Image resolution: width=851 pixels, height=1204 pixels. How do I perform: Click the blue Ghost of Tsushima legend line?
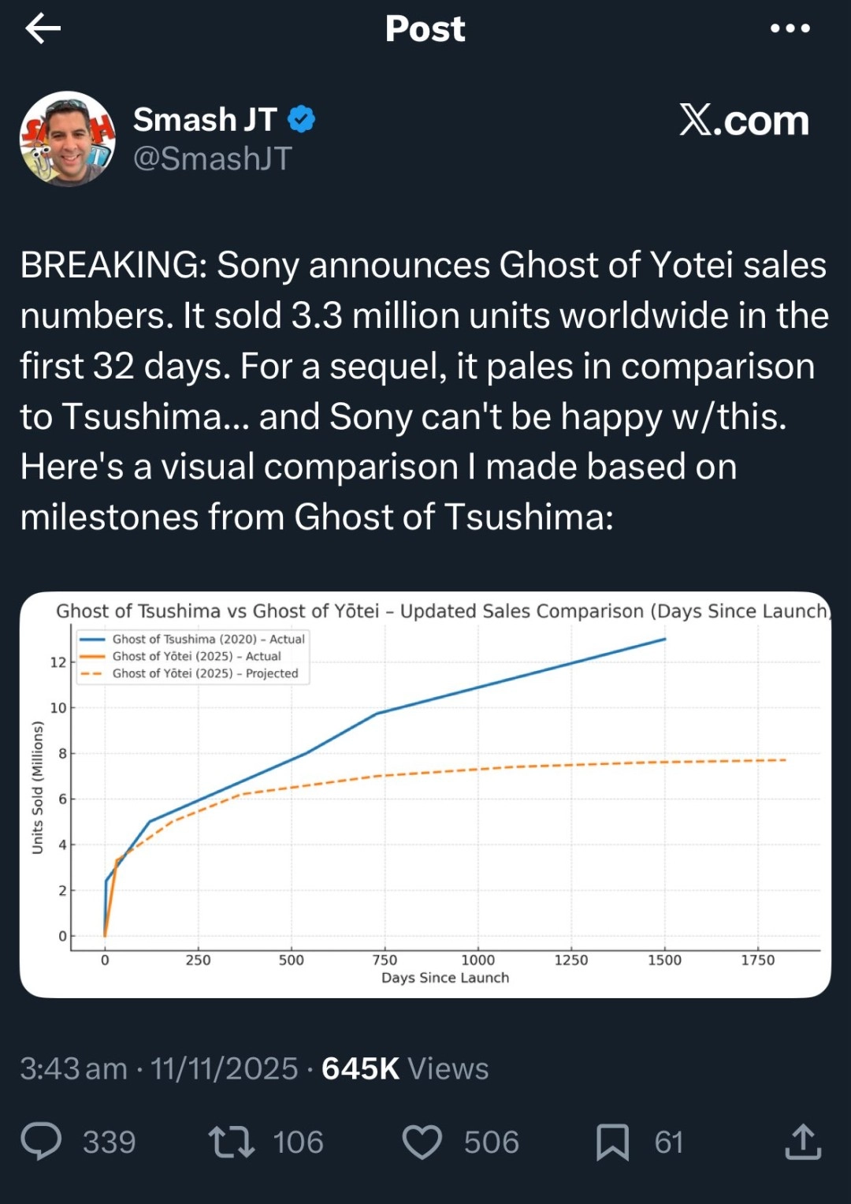pos(93,639)
